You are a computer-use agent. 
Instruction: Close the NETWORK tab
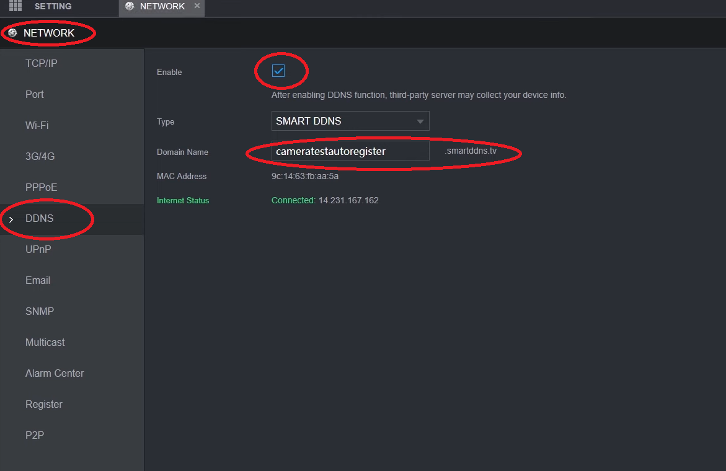tap(197, 6)
